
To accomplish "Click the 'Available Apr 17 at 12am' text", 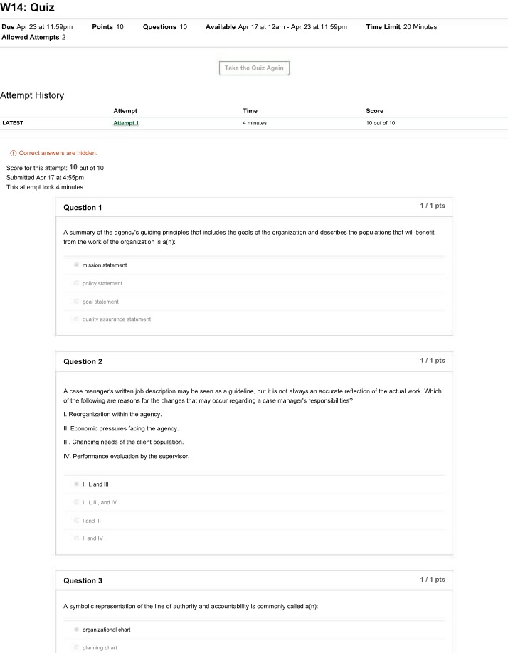I will tap(245, 26).
